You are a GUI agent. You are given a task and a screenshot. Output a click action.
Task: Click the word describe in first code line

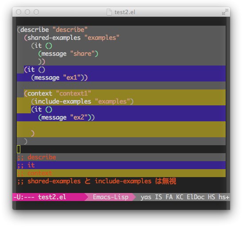(35, 30)
